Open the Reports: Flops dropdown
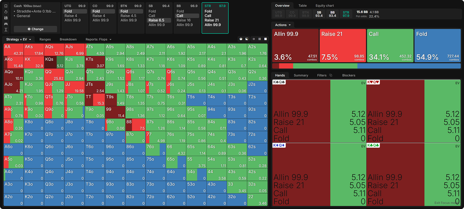 98,39
